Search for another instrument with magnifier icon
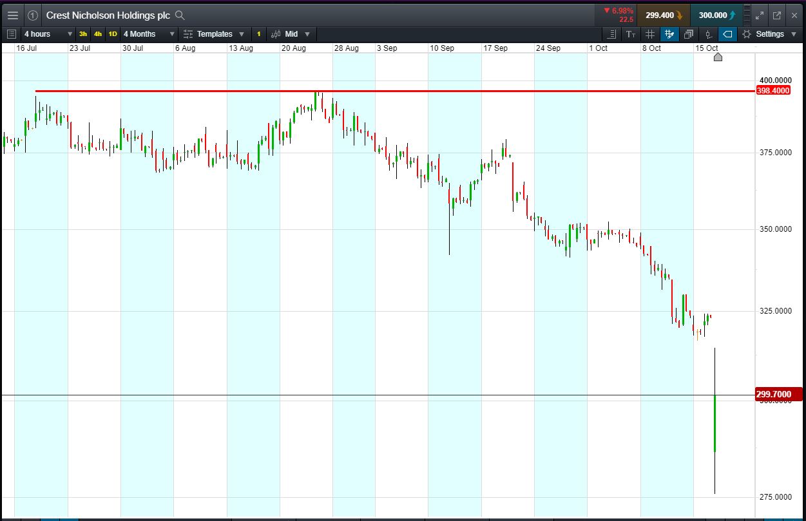 coord(180,15)
